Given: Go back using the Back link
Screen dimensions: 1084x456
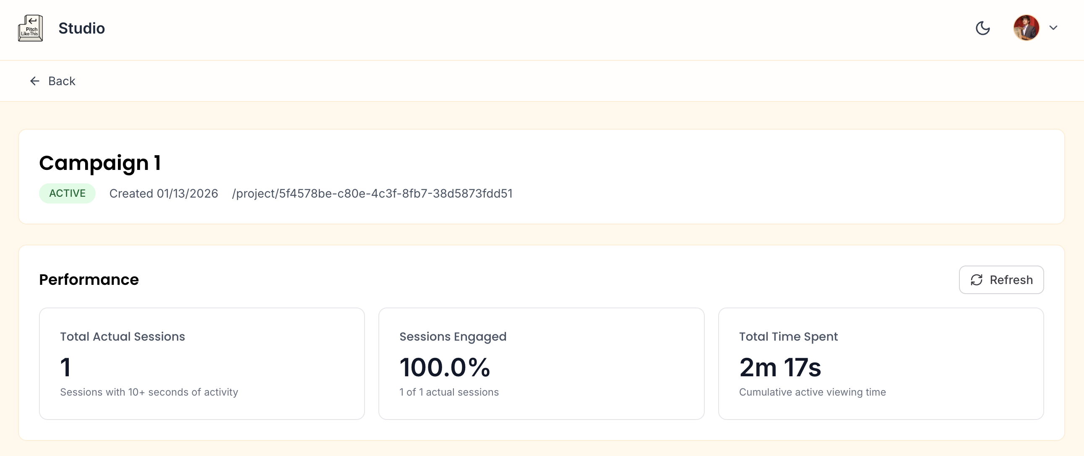Looking at the screenshot, I should (x=61, y=81).
